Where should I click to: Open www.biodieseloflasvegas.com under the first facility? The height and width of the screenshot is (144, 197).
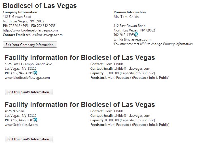[27, 78]
